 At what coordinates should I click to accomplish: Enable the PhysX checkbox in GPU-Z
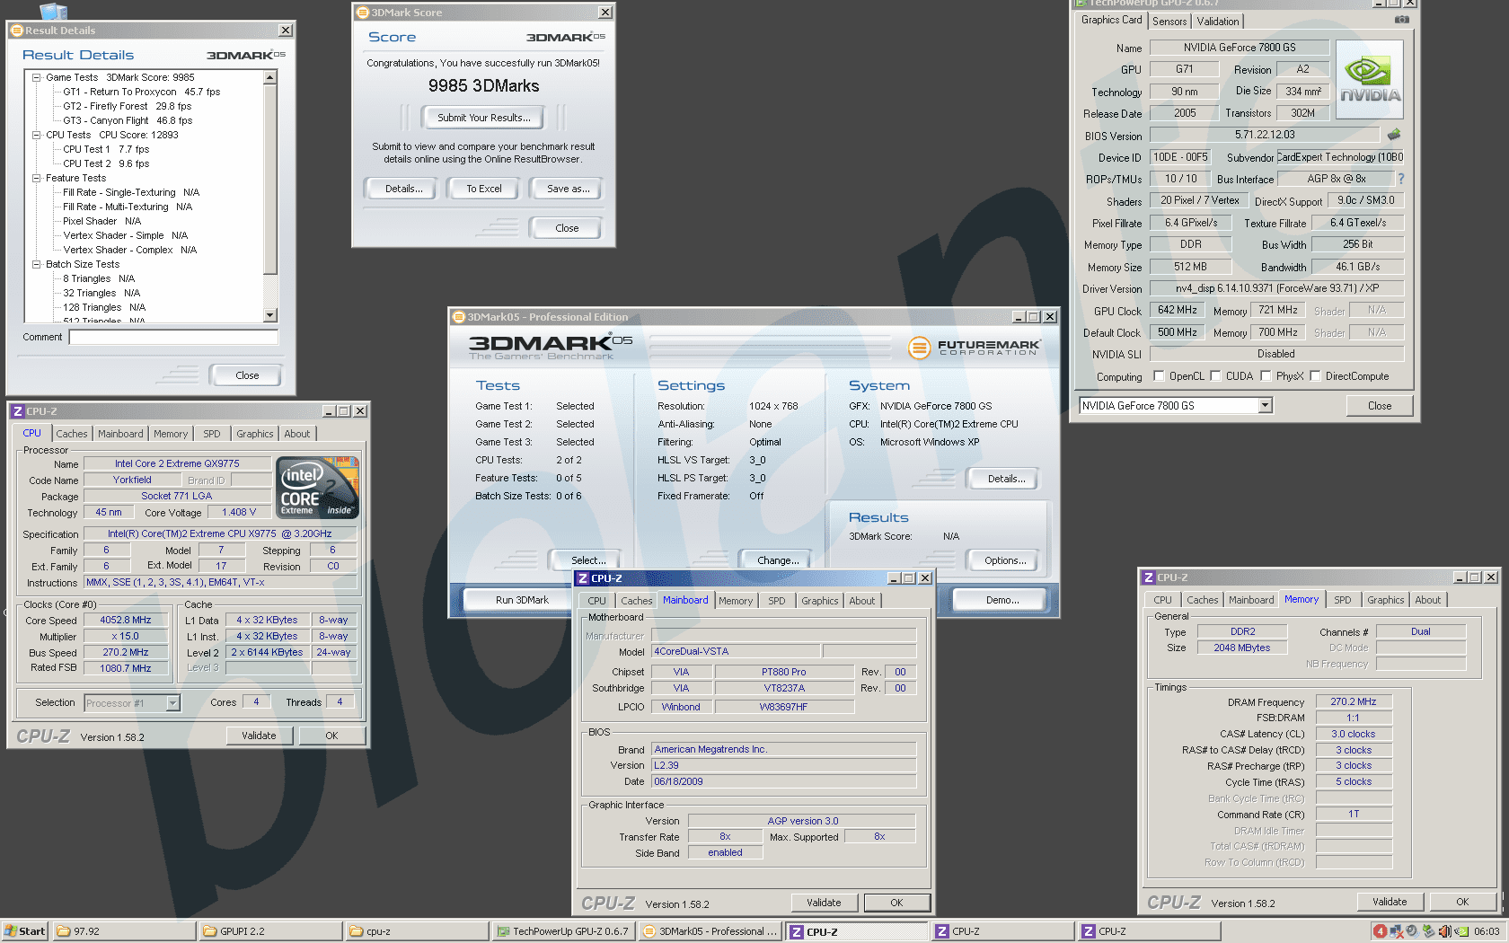pyautogui.click(x=1266, y=376)
